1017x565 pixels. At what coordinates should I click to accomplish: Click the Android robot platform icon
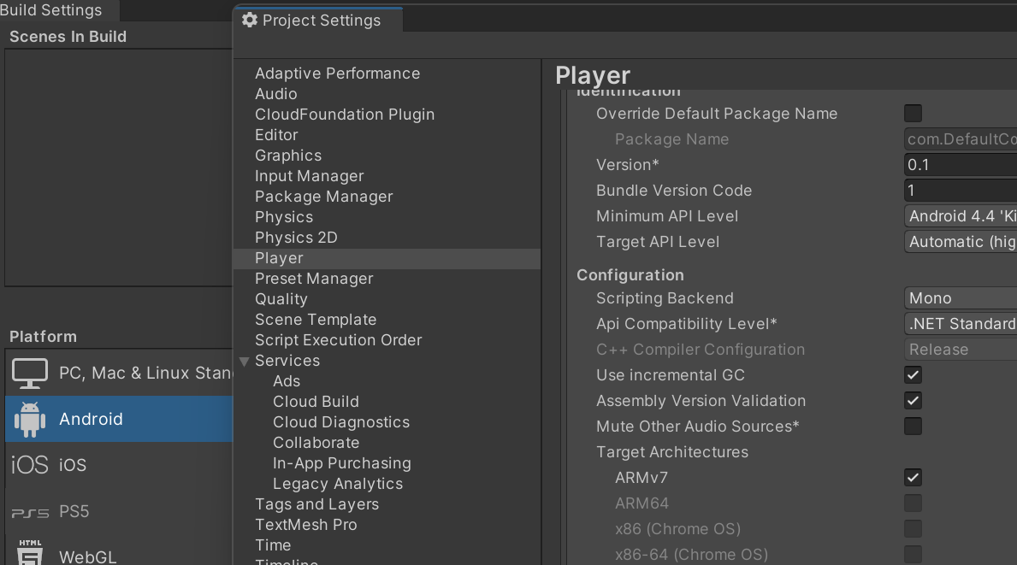point(30,419)
